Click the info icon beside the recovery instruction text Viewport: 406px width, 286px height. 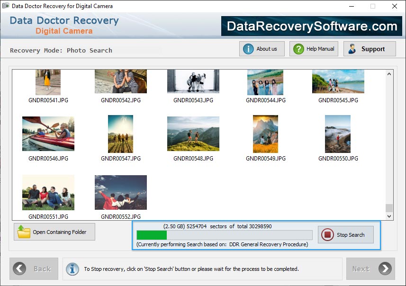[x=72, y=269]
